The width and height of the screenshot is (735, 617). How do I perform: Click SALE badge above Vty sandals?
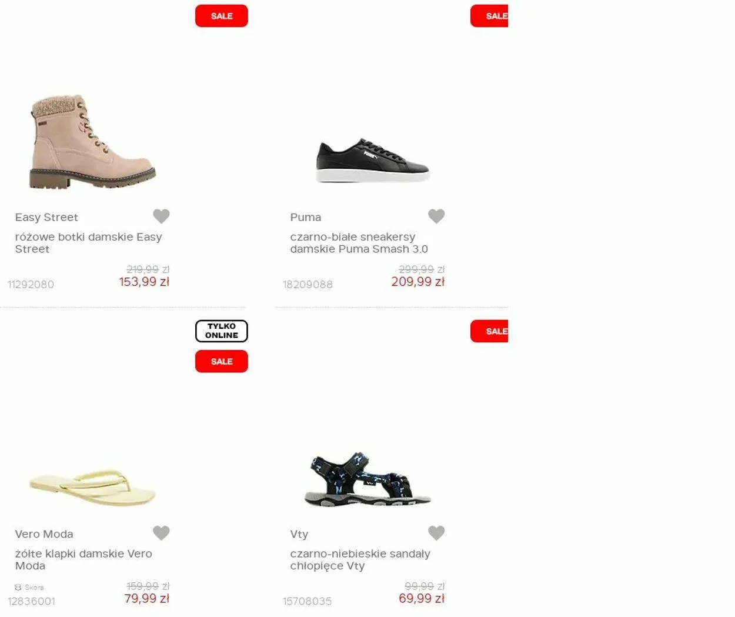coord(489,331)
